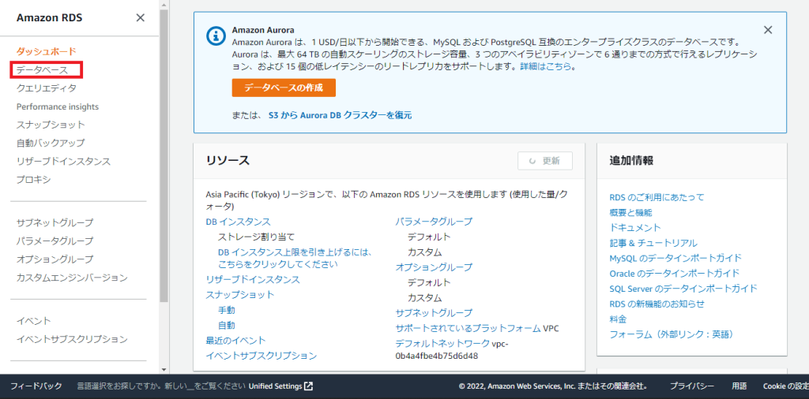Open サブネットグループ in sidebar
809x399 pixels.
pyautogui.click(x=55, y=222)
